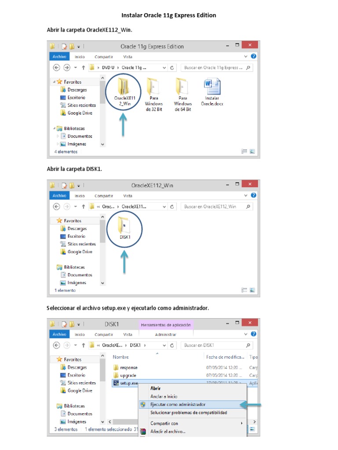Sort by Fecha de modifica... column in DISK1
Viewport: 338px width, 450px height.
225,357
